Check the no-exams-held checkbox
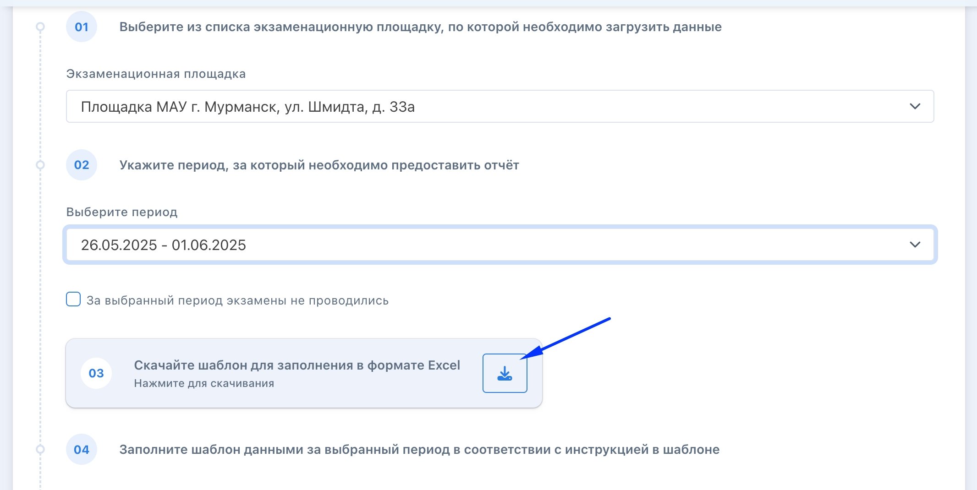977x490 pixels. click(x=73, y=299)
